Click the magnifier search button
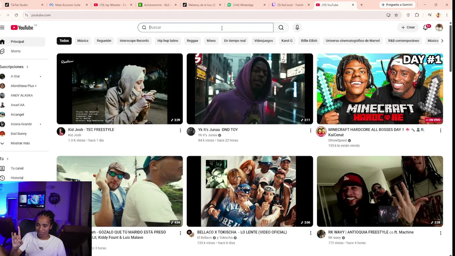 coord(281,27)
